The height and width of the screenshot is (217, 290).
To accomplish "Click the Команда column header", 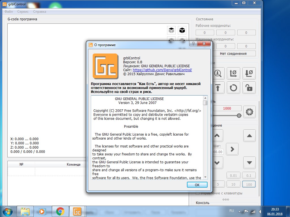I will (x=74, y=164).
